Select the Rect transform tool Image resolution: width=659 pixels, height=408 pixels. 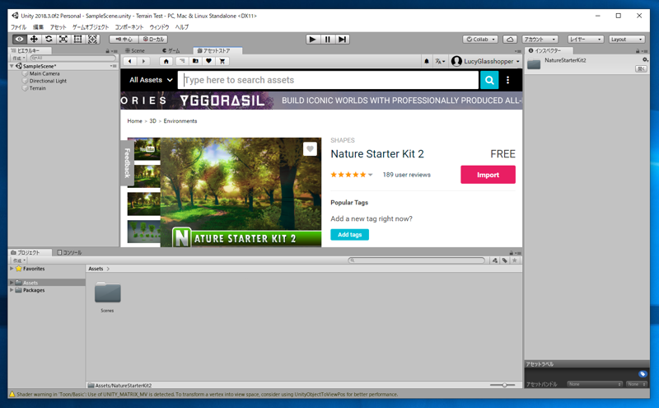tap(77, 39)
